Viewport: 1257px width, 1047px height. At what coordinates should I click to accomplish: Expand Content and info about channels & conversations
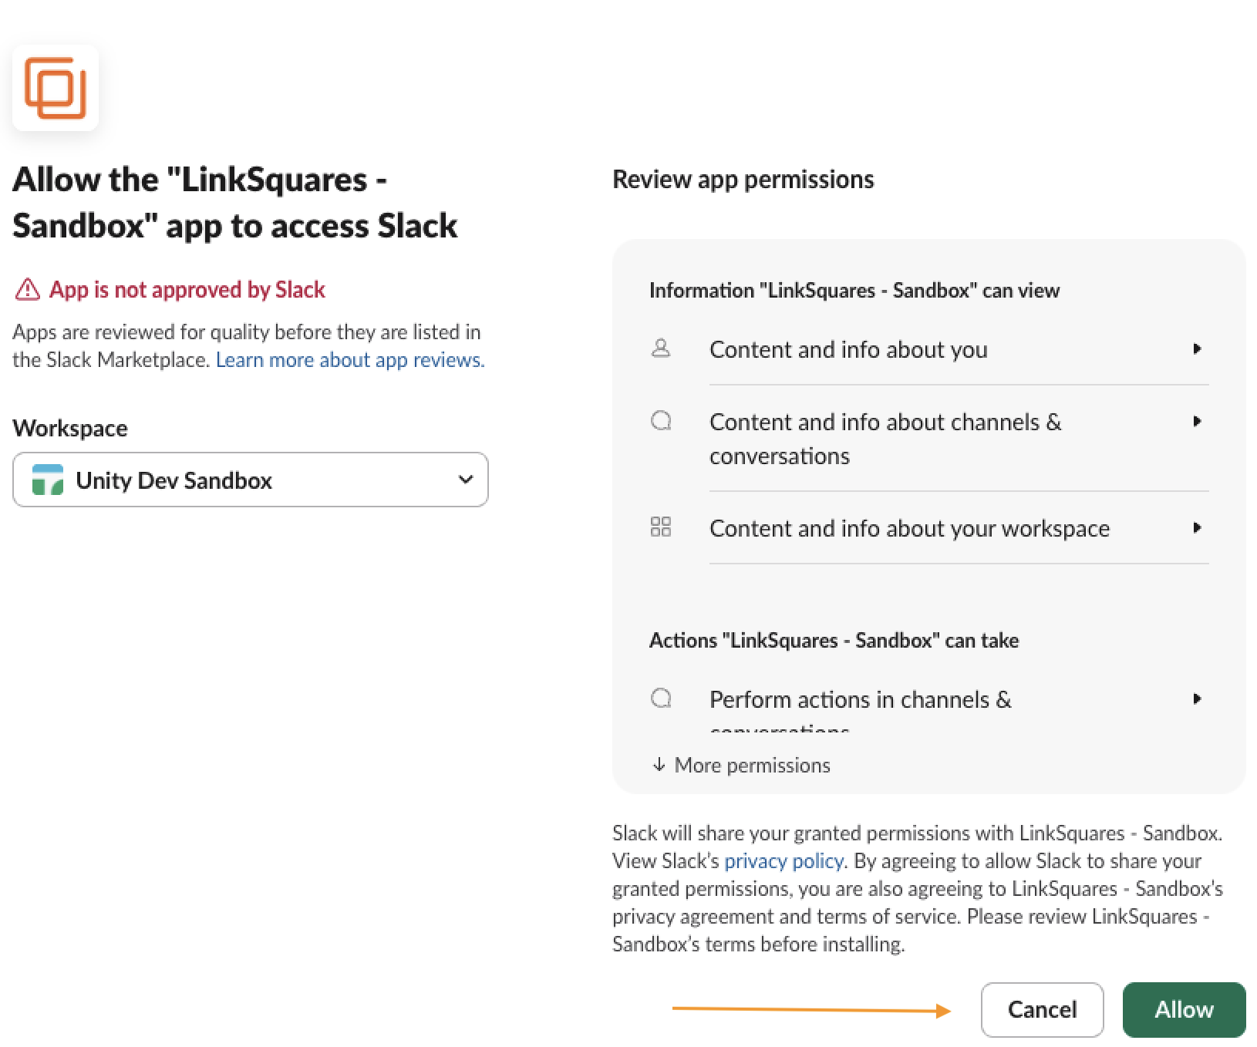1197,422
